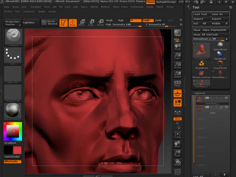Select the SimpleBrush tool

(x=202, y=65)
